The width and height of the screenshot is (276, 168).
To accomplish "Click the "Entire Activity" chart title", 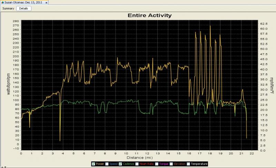I will click(x=149, y=15).
